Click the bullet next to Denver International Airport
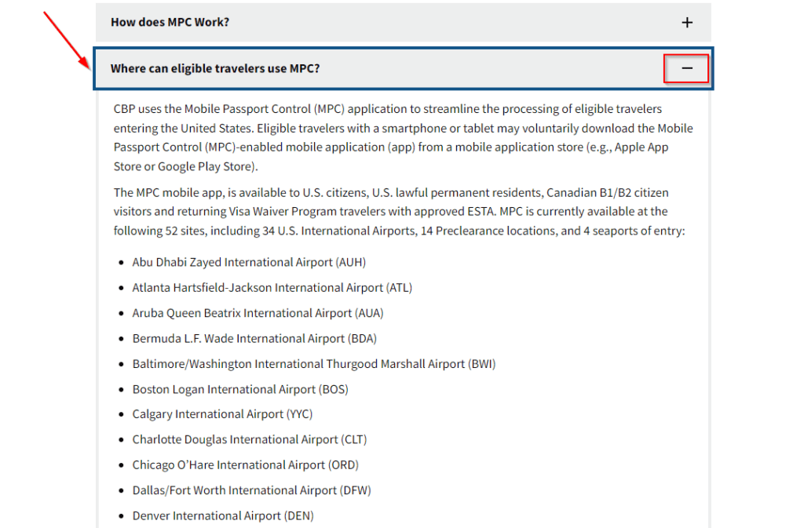804x528 pixels. (122, 515)
